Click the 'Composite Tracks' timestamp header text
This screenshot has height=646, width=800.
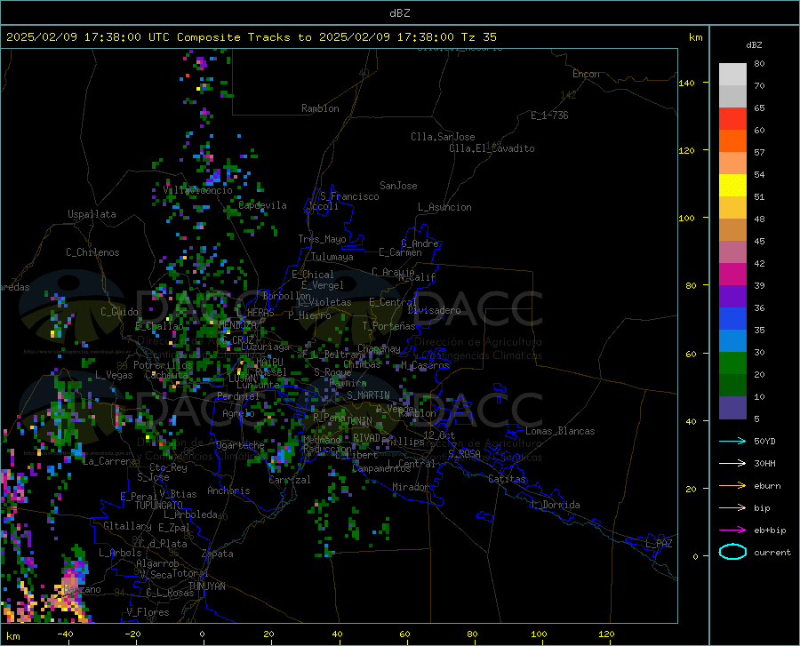pos(251,37)
